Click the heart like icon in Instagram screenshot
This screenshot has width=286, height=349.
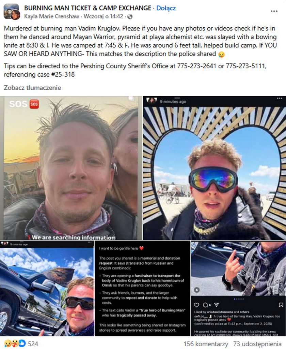pyautogui.click(x=196, y=305)
